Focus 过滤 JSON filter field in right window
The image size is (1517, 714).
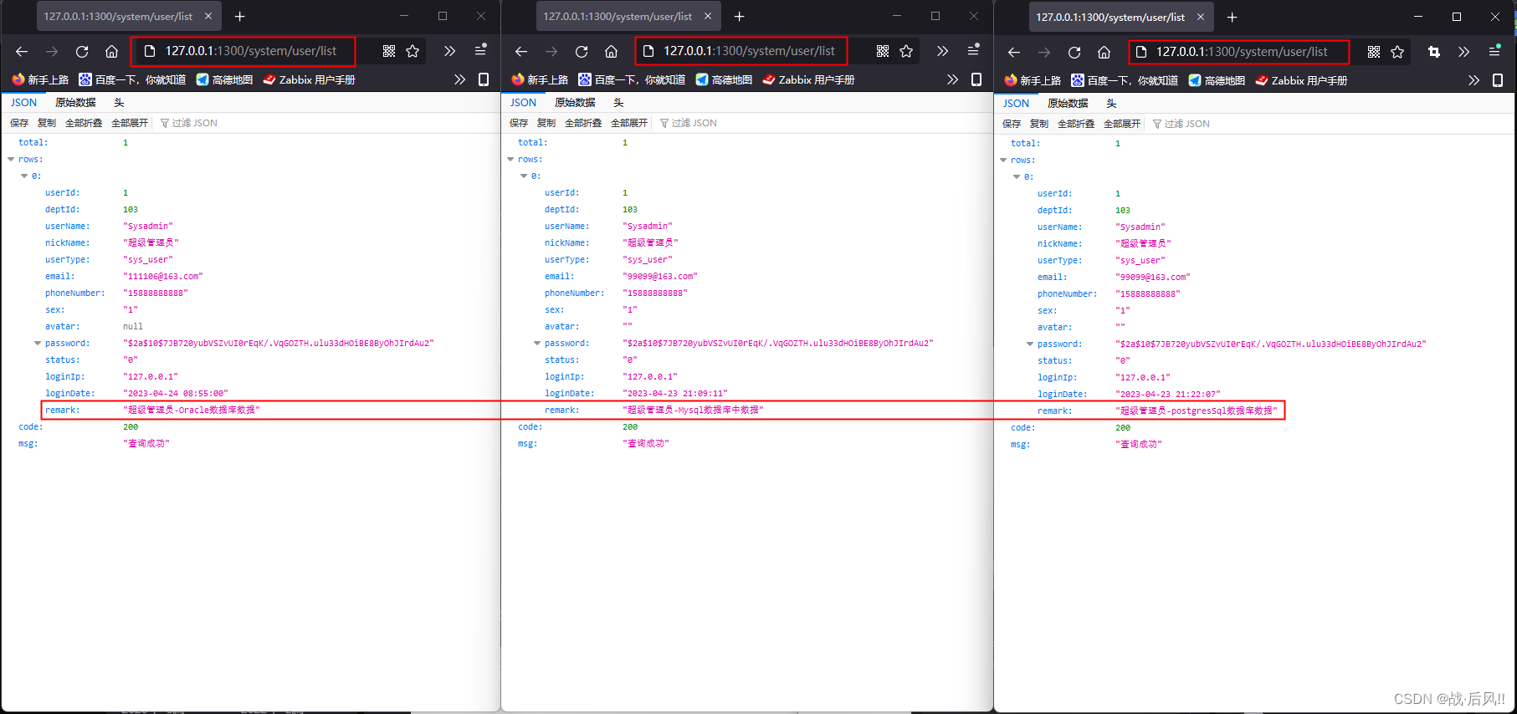[1186, 124]
